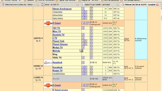
Task: Click the A icon for TAY TV
Action: tap(83, 28)
